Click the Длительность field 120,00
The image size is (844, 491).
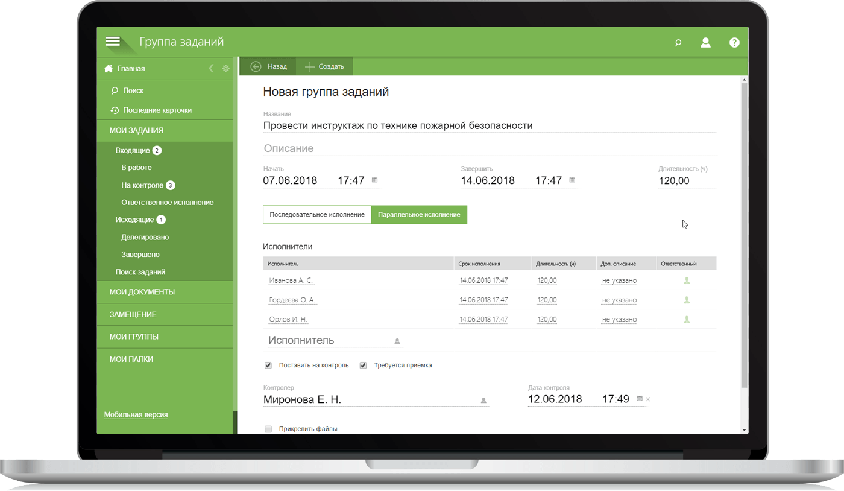click(687, 180)
